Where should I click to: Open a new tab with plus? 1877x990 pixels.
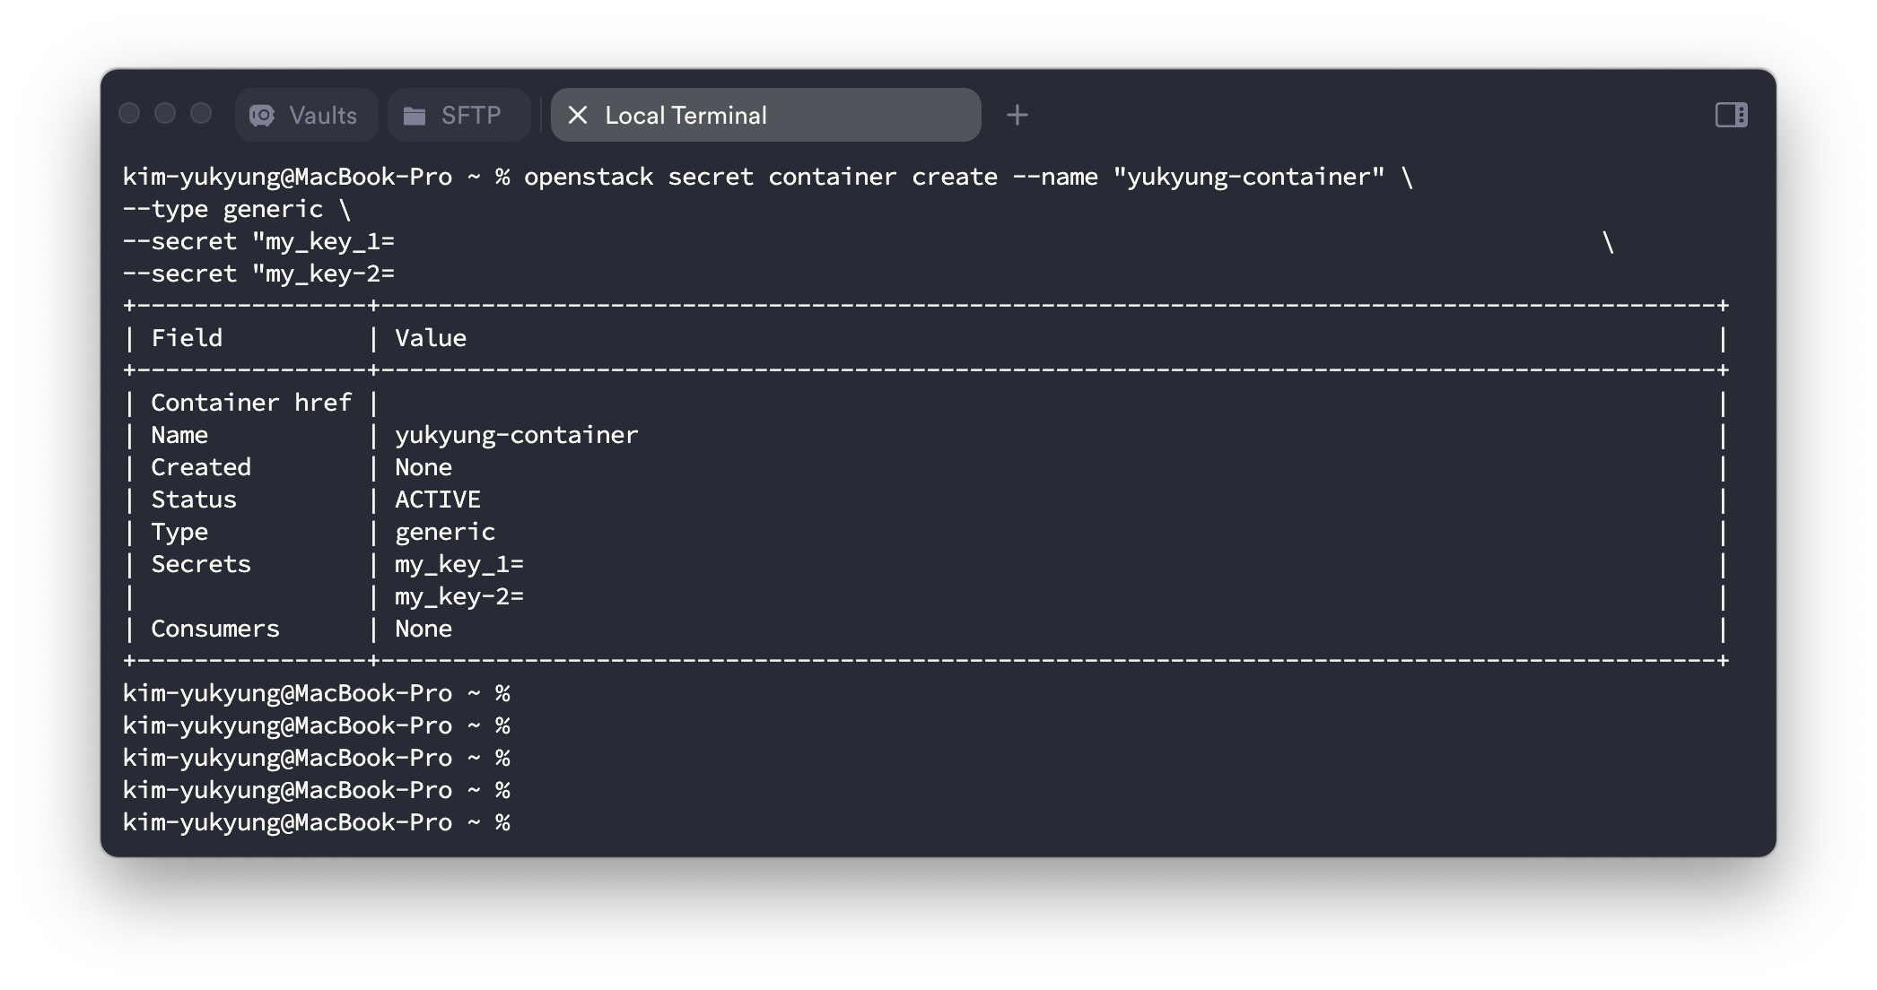tap(1017, 116)
